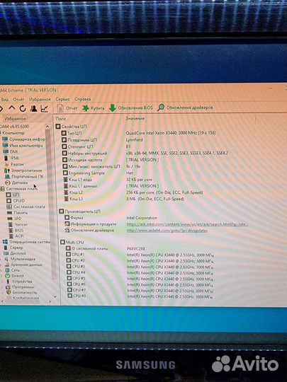Select BIOS tree item
This screenshot has width=287, height=382.
pyautogui.click(x=16, y=230)
